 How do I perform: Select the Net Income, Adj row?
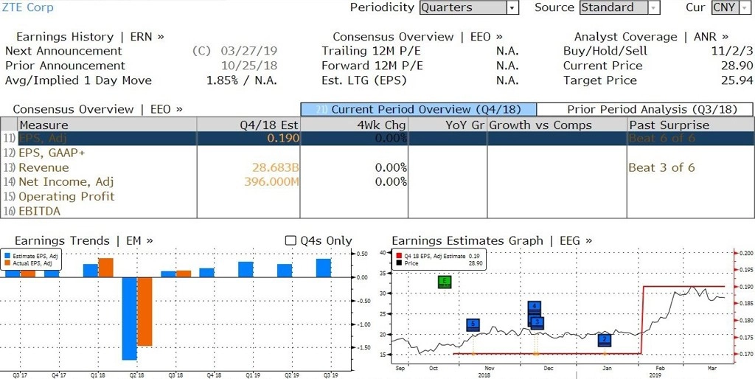pyautogui.click(x=377, y=182)
